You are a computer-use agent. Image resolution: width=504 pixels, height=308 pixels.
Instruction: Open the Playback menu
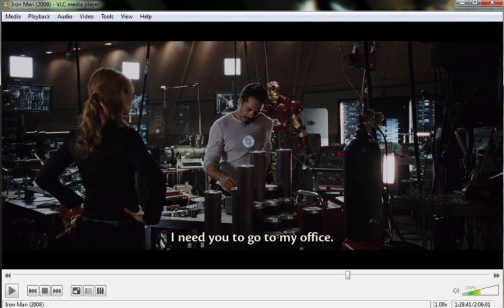[x=39, y=16]
